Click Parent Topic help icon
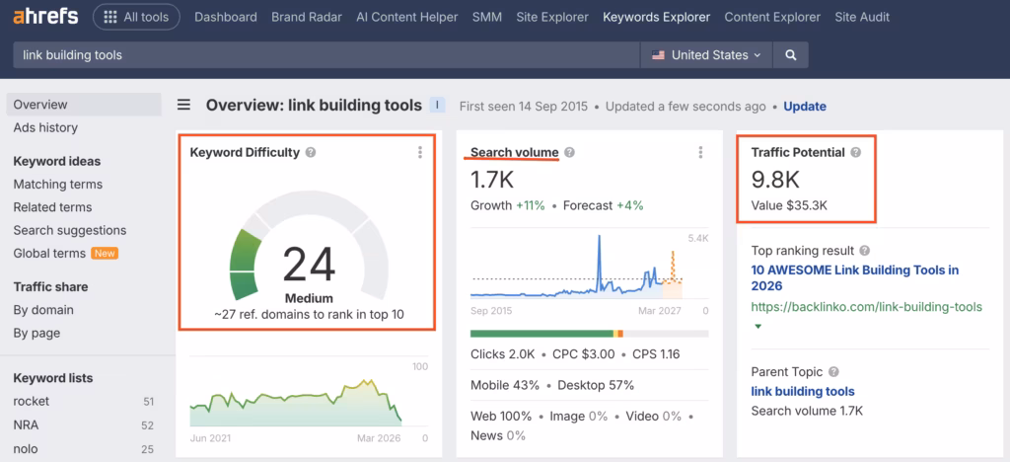Image resolution: width=1010 pixels, height=462 pixels. point(833,372)
